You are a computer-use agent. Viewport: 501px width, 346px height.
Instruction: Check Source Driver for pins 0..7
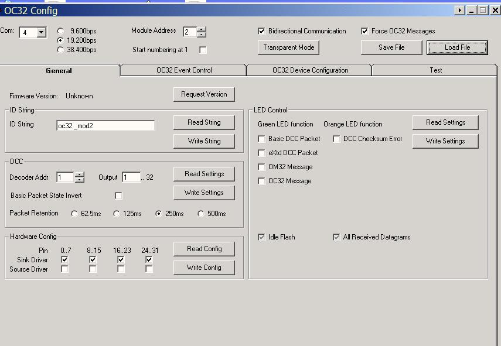(64, 269)
